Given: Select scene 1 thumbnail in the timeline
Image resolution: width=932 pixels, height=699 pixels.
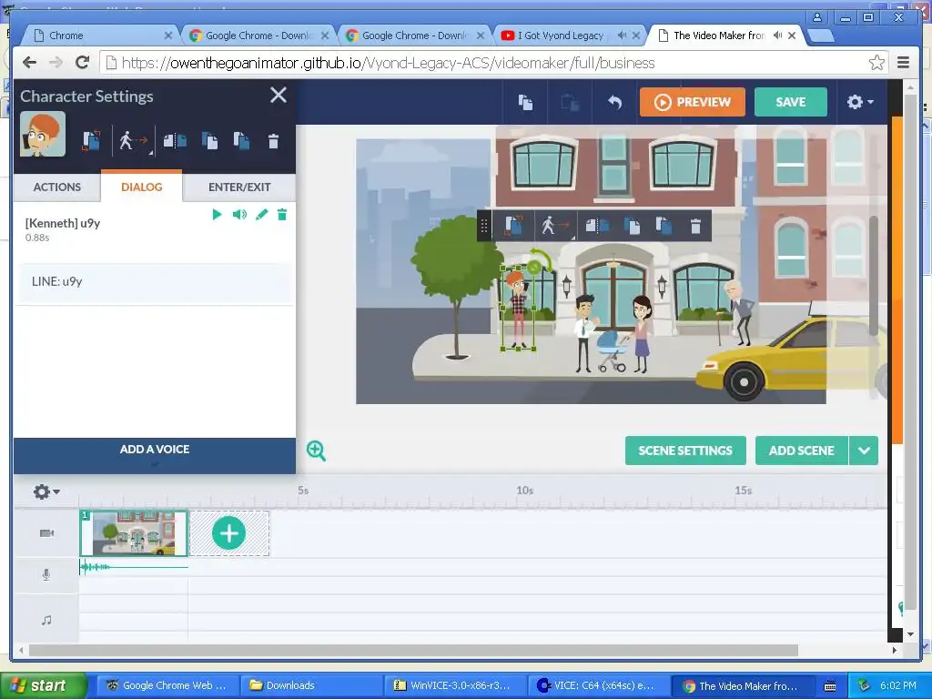Looking at the screenshot, I should [x=134, y=532].
